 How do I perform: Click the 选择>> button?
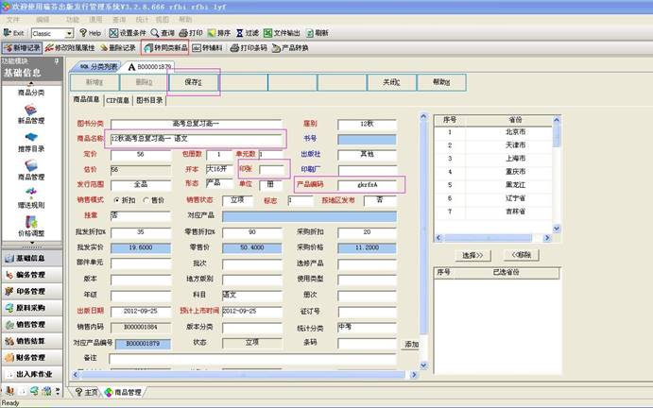(473, 255)
